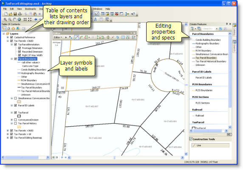Click the Organize Templates icon in Create Features
This screenshot has width=243, height=170.
199,28
